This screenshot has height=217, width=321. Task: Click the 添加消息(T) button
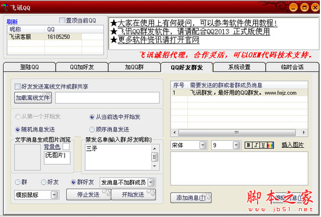point(191,198)
